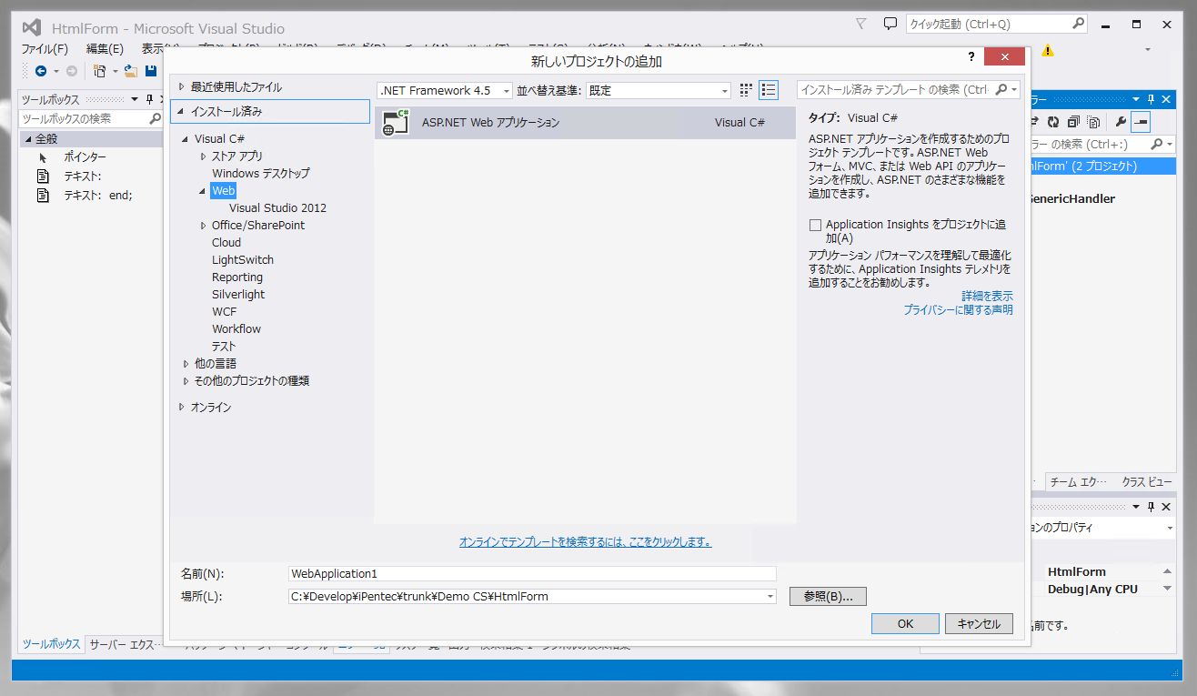Pin the Toolbox panel
Screen dimensions: 1197x696
149,99
